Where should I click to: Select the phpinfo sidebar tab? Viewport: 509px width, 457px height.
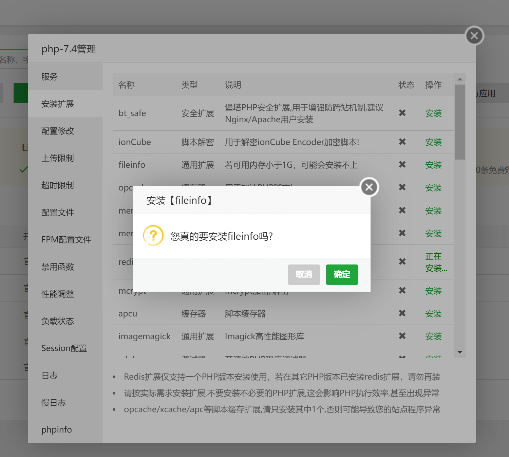[x=57, y=430]
